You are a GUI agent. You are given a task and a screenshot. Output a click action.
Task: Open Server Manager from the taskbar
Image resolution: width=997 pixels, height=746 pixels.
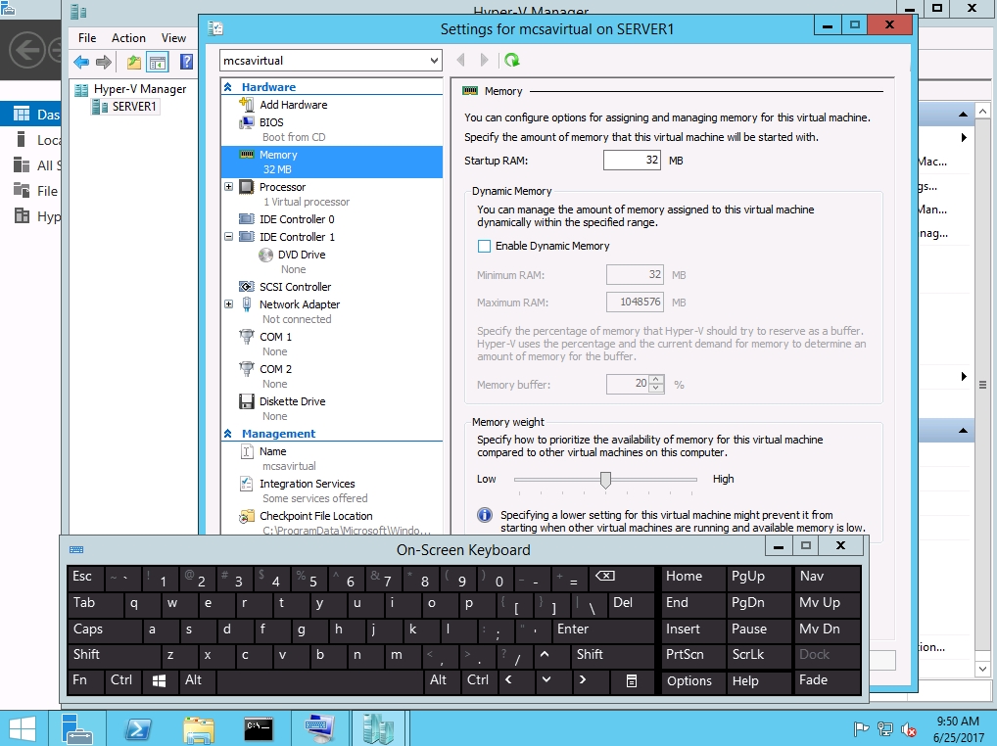tap(77, 728)
